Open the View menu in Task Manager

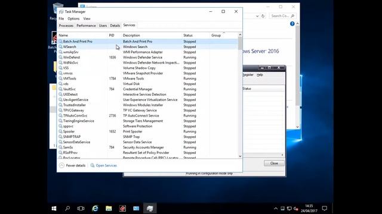tap(87, 18)
